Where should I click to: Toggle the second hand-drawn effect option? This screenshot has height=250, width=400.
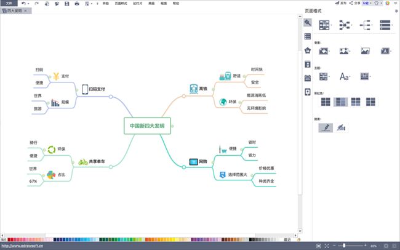click(x=341, y=127)
